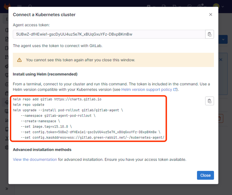
Task: Click the 'helm repo add gitlab' command line
Action: pos(57,99)
